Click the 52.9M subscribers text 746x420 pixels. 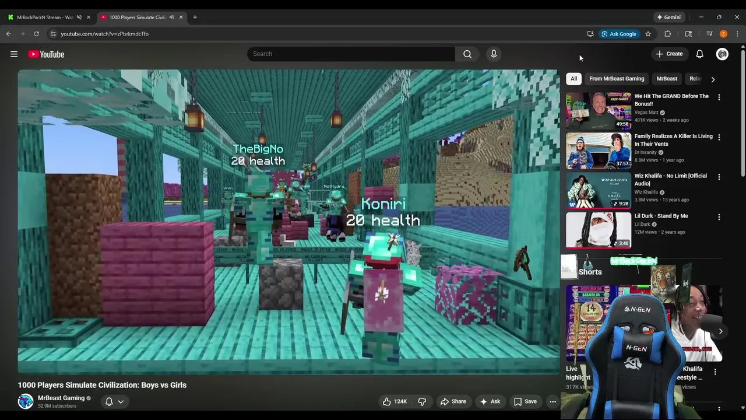[57, 406]
